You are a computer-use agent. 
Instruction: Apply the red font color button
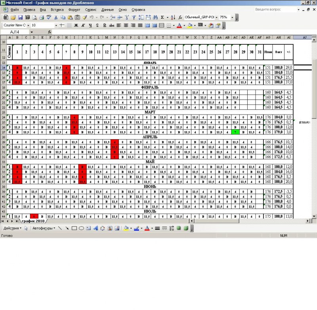tap(179, 25)
